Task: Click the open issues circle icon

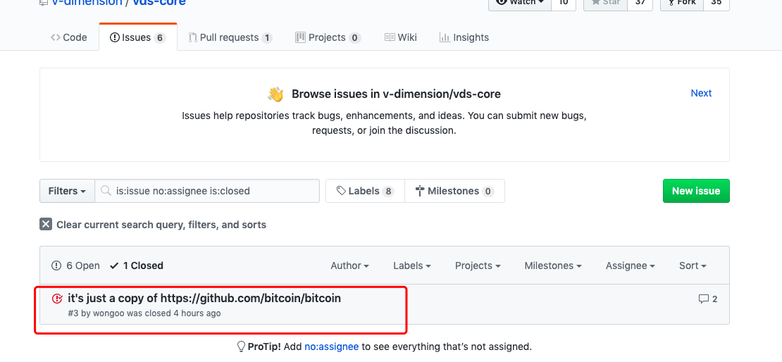Action: (x=56, y=266)
